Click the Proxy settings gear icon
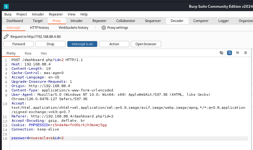The height and width of the screenshot is (150, 253). 104,28
